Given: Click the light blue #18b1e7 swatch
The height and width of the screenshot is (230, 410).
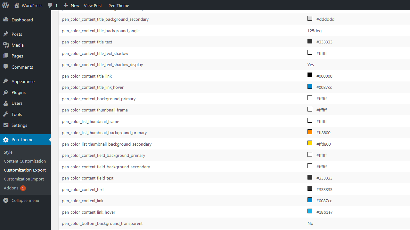Looking at the screenshot, I should [310, 211].
